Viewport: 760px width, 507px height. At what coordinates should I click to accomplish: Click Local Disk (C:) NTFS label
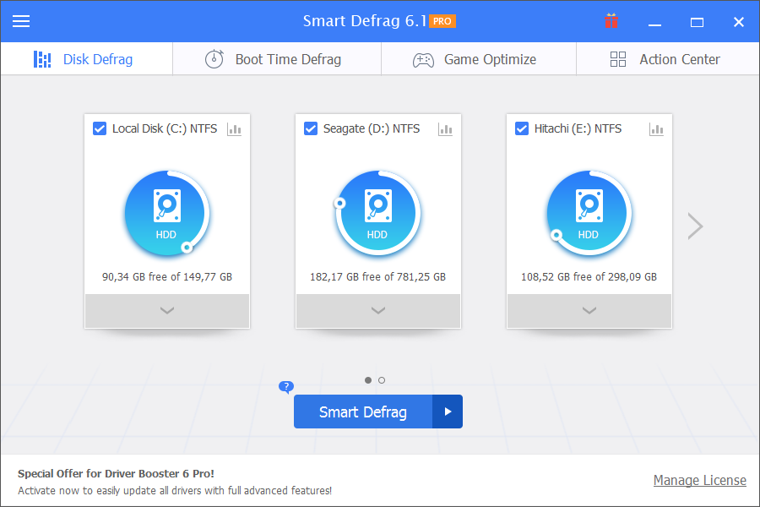pyautogui.click(x=165, y=128)
